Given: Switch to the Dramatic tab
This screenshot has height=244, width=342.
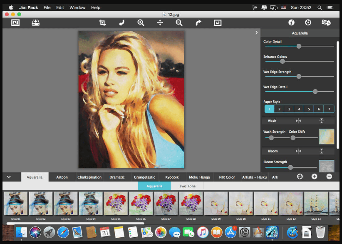Looking at the screenshot, I should [x=117, y=177].
